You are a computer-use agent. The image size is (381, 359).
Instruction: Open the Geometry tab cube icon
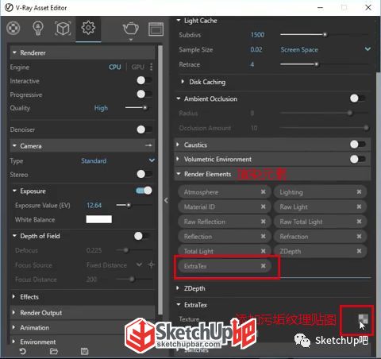pos(63,28)
